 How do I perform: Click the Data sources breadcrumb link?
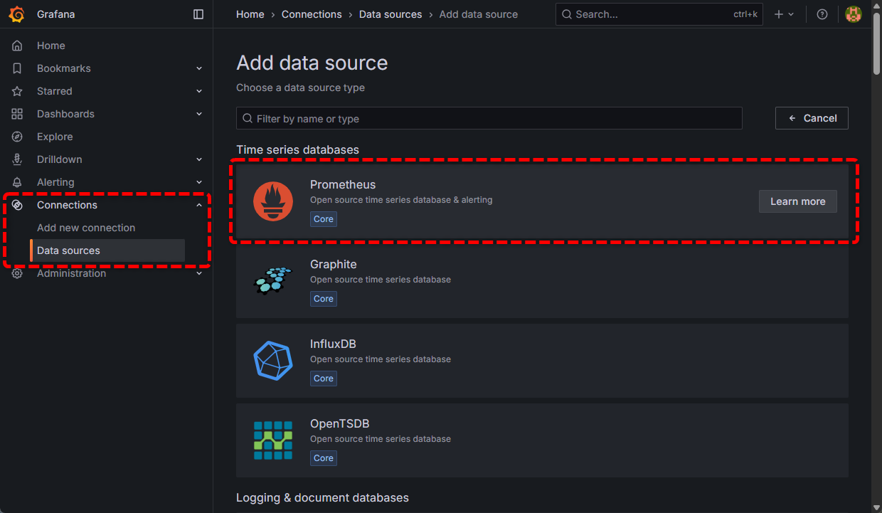[x=390, y=14]
